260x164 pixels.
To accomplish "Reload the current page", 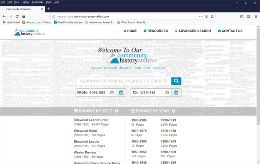I will [x=17, y=17].
